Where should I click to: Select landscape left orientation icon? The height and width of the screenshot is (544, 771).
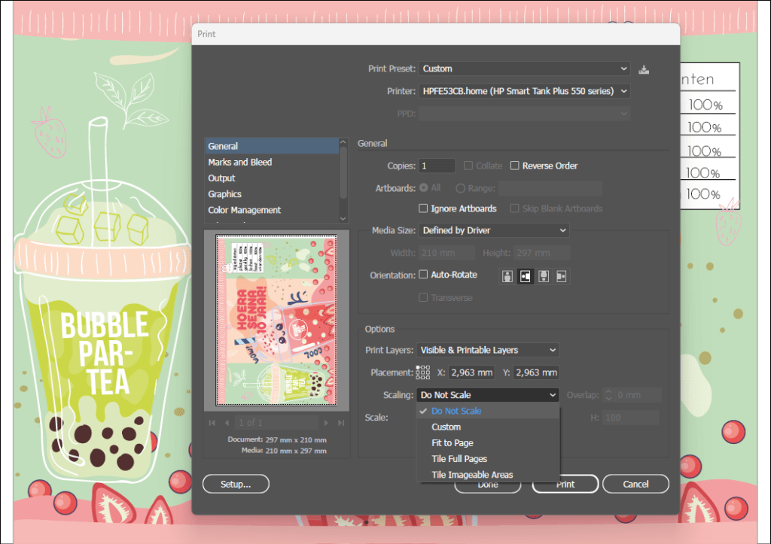point(526,276)
